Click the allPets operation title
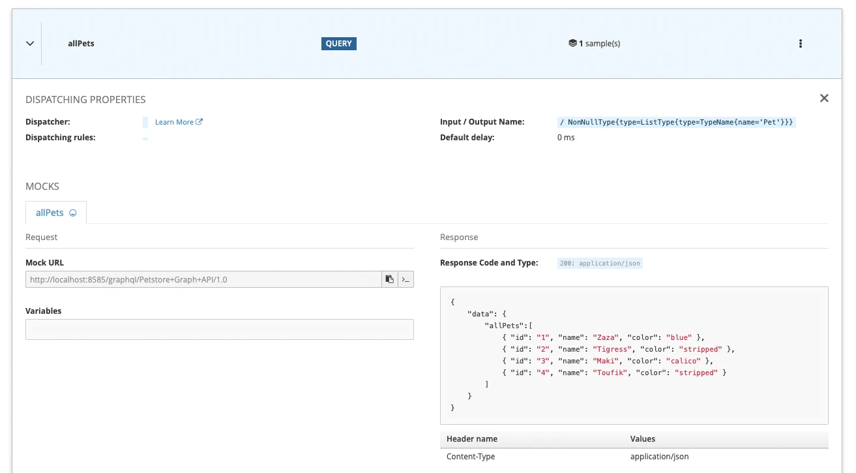This screenshot has width=856, height=473. pos(81,44)
